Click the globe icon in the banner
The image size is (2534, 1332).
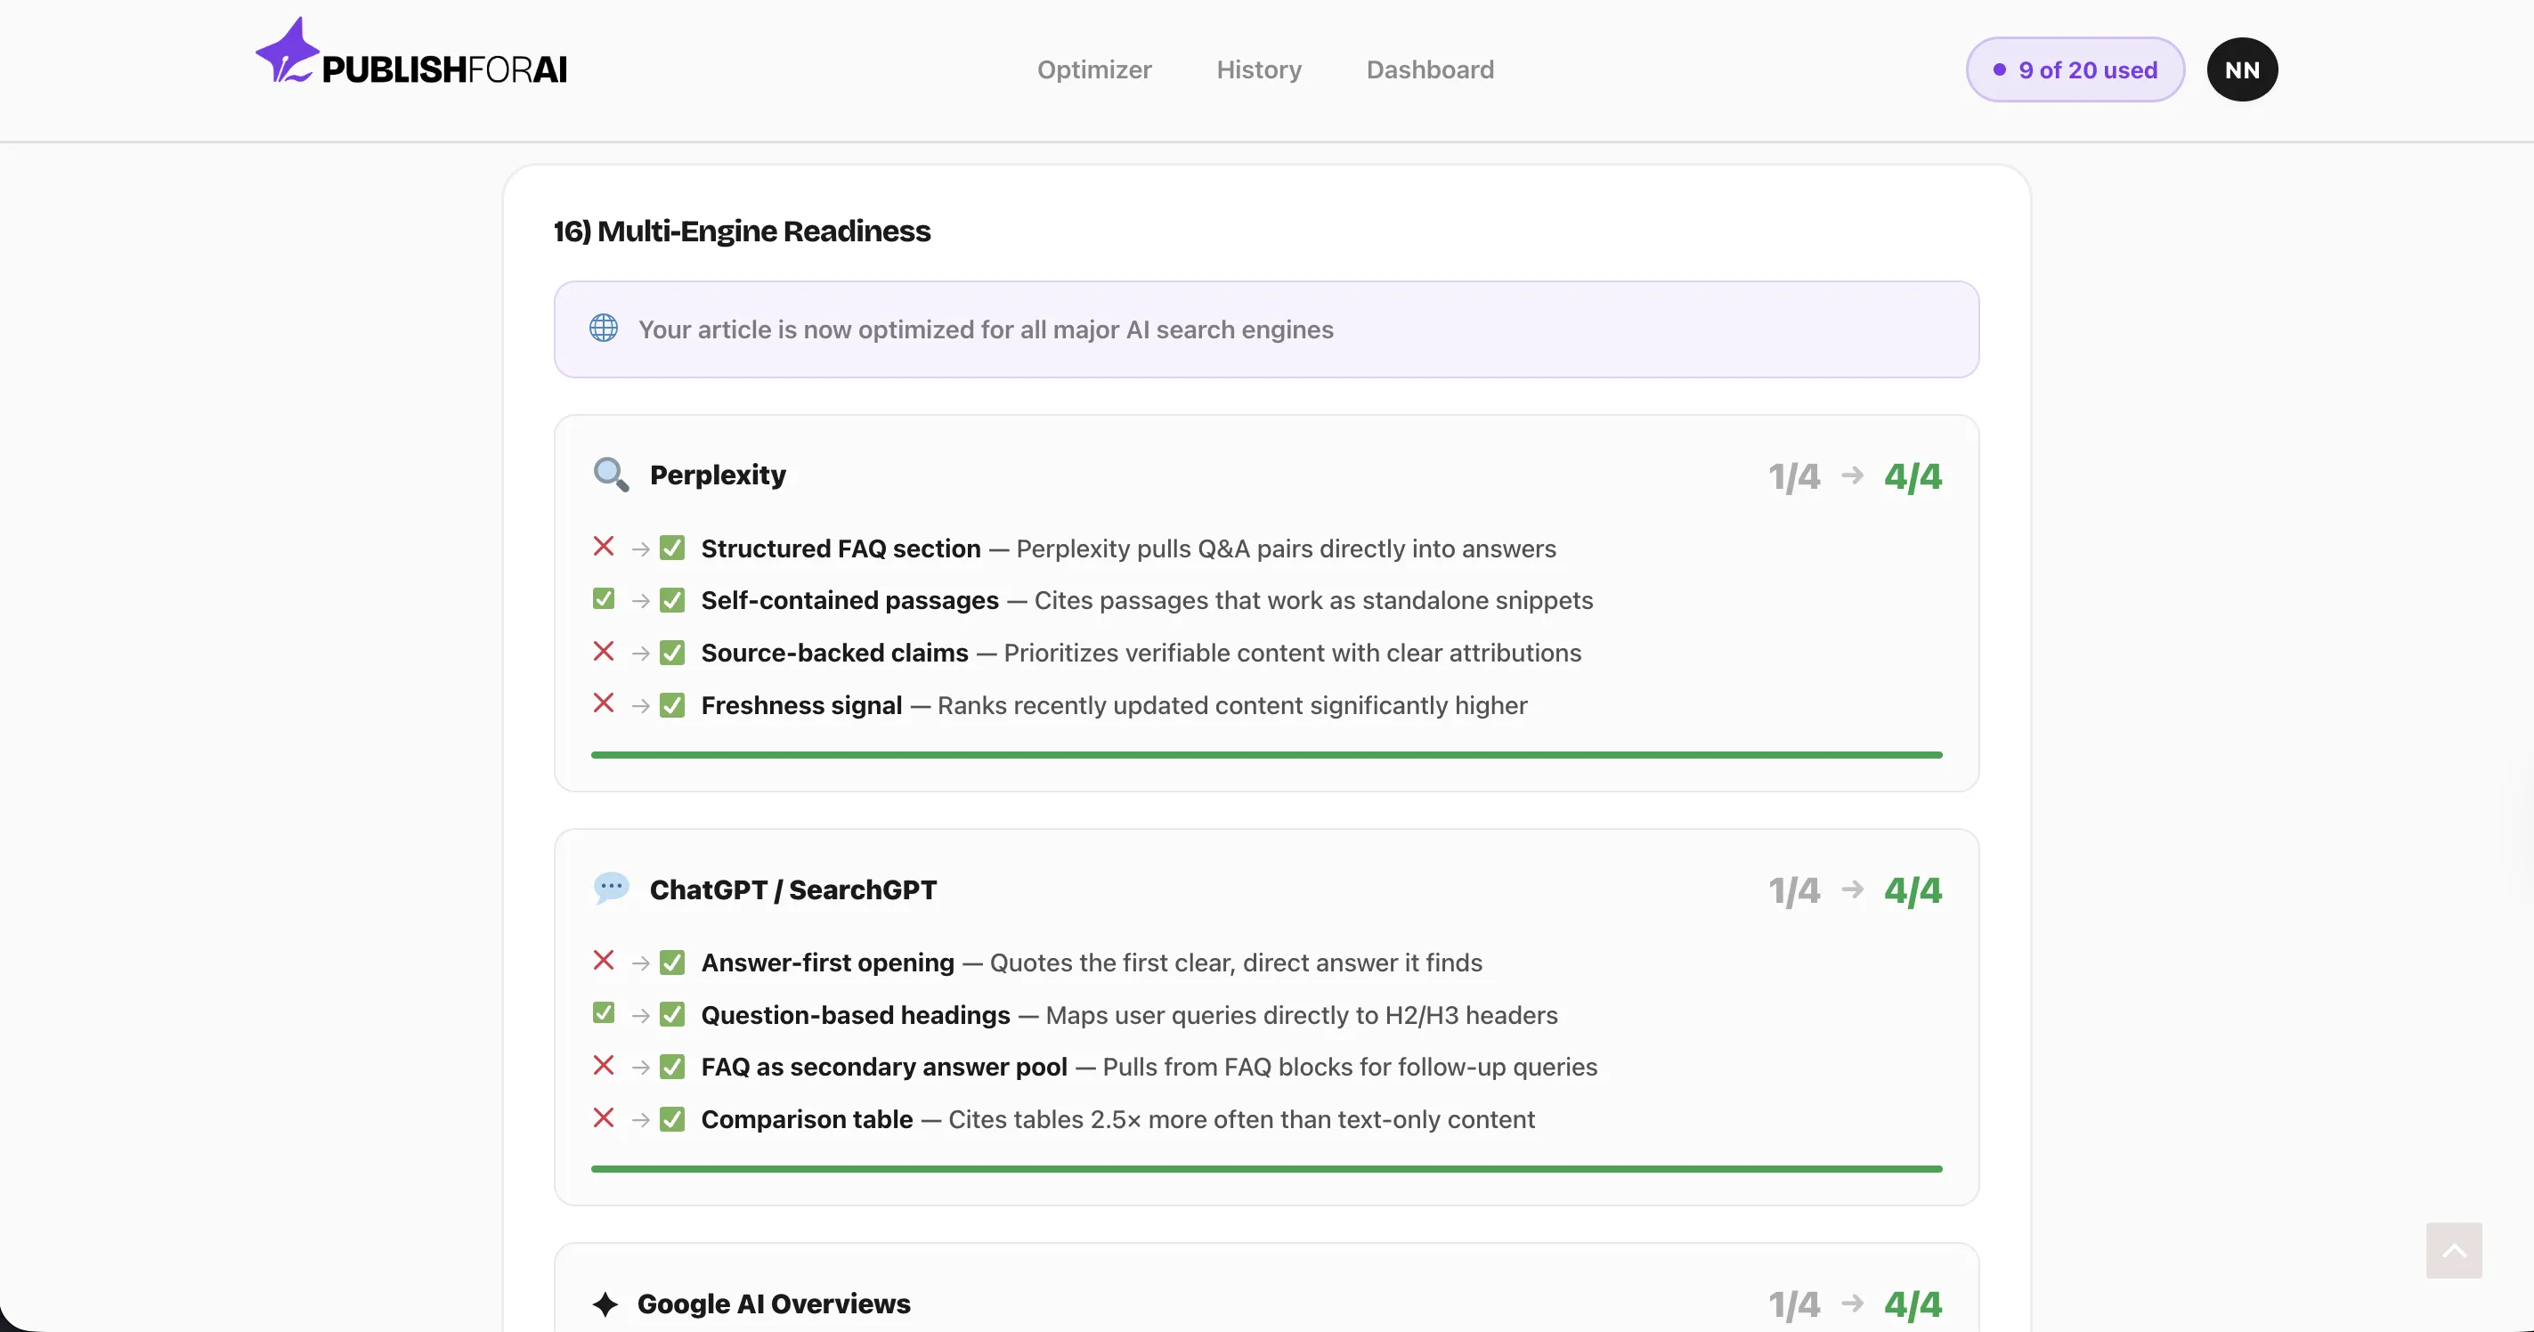(603, 329)
